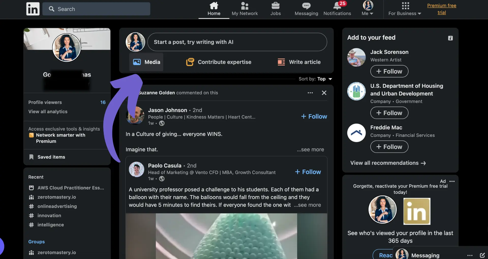View Notifications with 25 badge
Image resolution: width=488 pixels, height=259 pixels.
337,9
